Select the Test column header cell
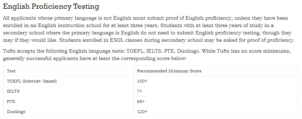Viewport: 302px width, 119px height. coord(68,71)
